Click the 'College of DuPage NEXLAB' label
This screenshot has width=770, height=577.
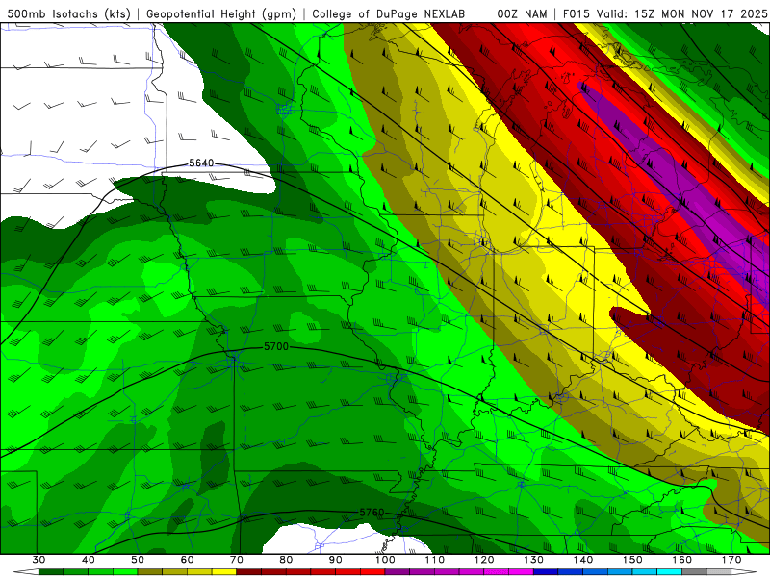coord(388,13)
